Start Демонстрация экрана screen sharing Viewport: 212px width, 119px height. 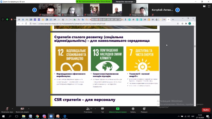point(118,110)
